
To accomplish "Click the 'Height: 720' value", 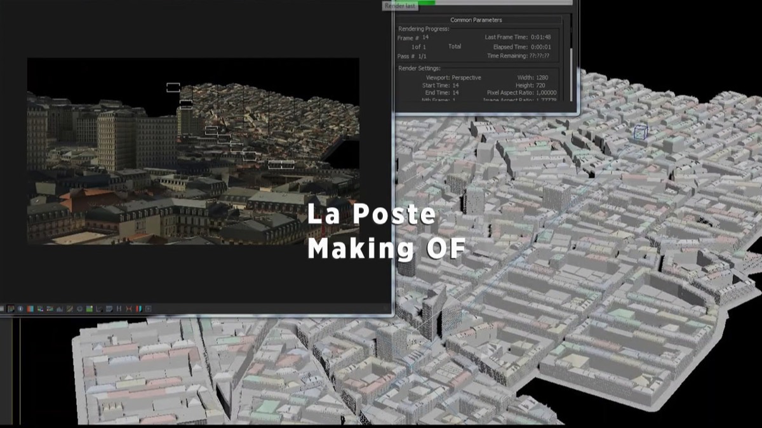I will [x=530, y=85].
